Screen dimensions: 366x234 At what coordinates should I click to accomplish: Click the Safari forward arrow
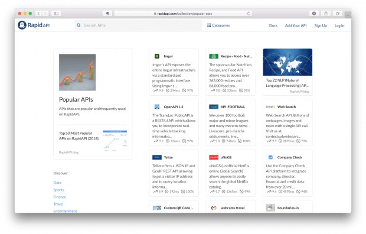[x=45, y=14]
